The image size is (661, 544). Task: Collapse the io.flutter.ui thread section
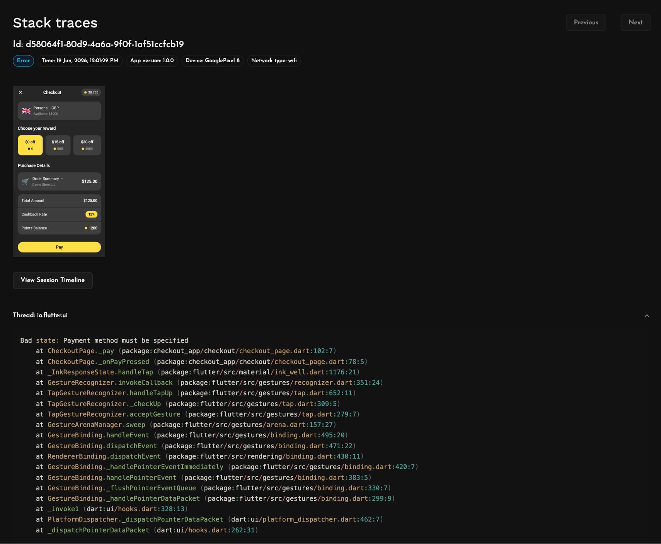tap(647, 316)
